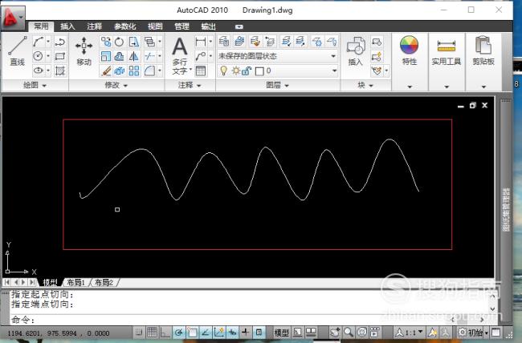
Task: Toggle Lineweight display in the status bar
Action: [246, 332]
